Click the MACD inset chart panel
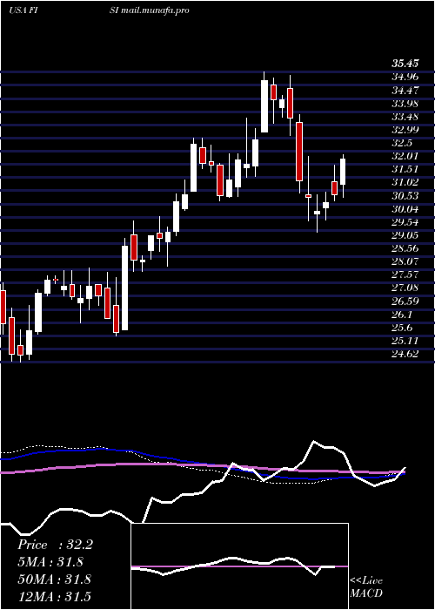Viewport: 435px width, 610px height. (x=239, y=566)
